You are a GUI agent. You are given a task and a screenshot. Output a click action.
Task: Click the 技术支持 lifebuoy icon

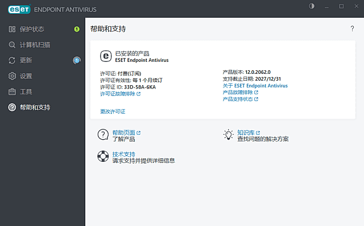pos(103,156)
